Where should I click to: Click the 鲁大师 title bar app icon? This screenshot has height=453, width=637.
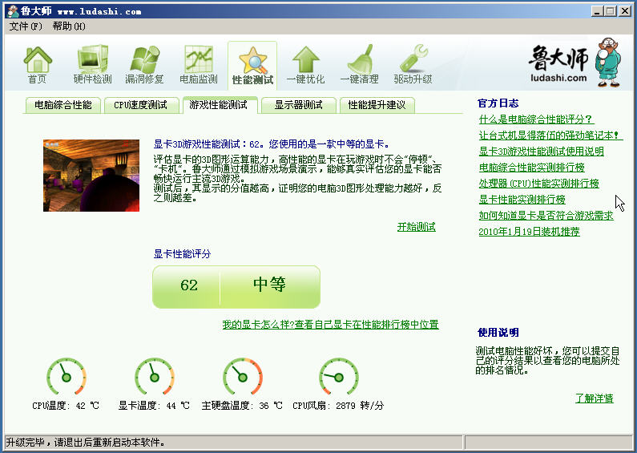coord(13,11)
